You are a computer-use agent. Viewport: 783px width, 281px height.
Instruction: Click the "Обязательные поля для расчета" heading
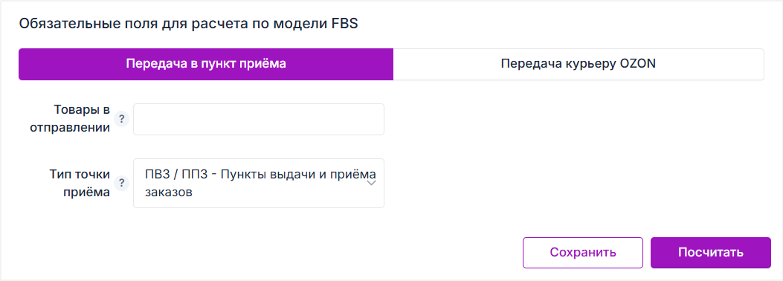click(x=189, y=25)
